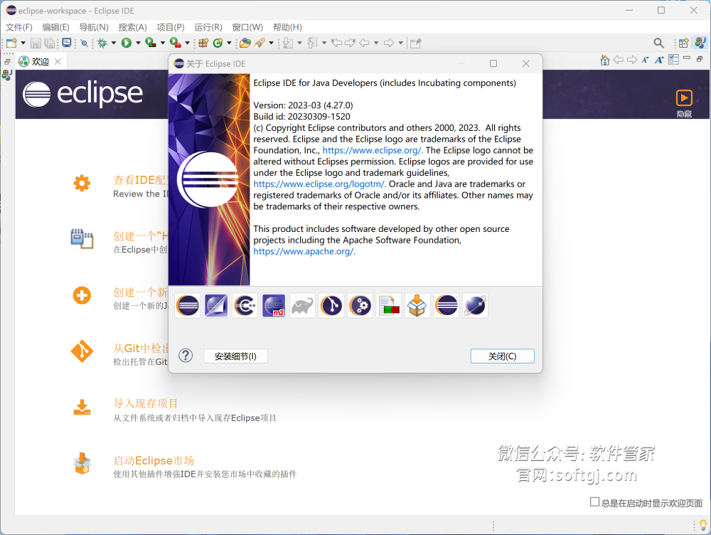The image size is (711, 535).
Task: Click the magnifier search icon at top right
Action: click(658, 43)
